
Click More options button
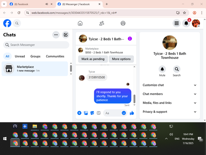pyautogui.click(x=121, y=59)
